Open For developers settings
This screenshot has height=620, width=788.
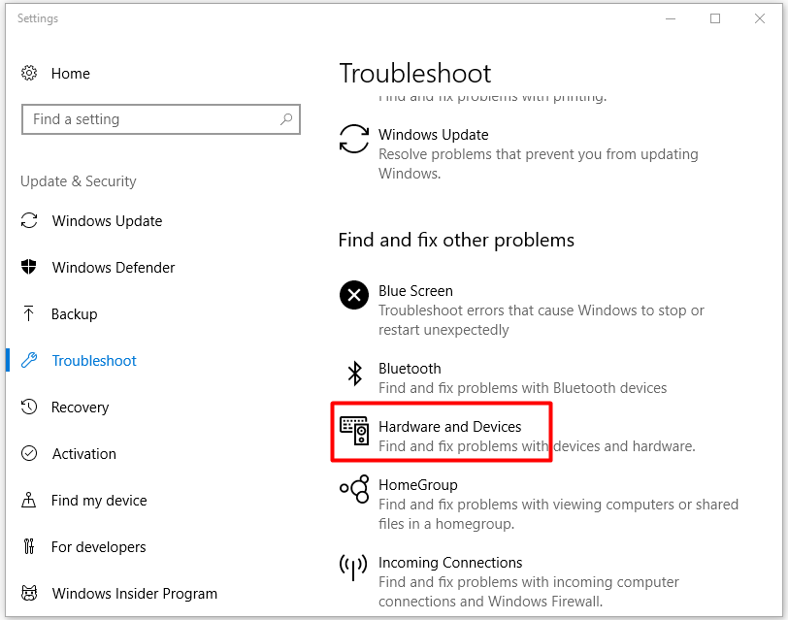(98, 547)
